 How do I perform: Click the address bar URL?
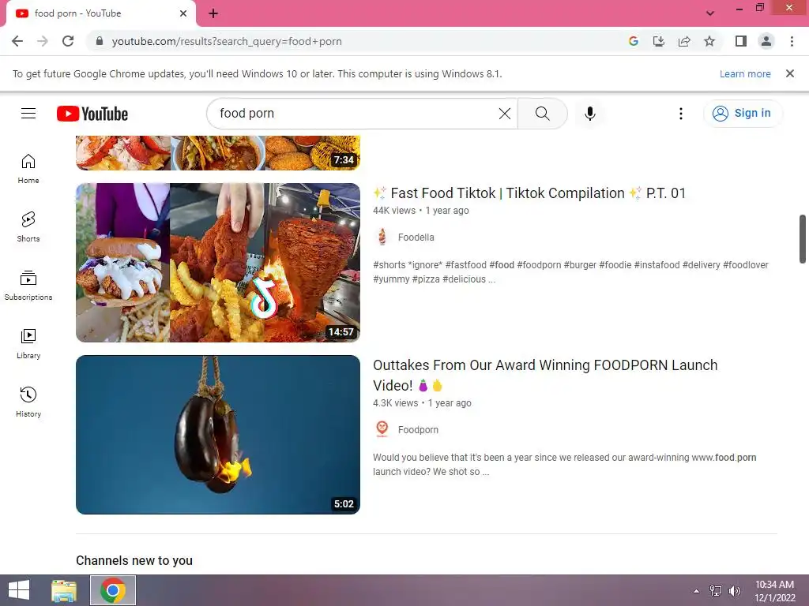click(x=227, y=41)
